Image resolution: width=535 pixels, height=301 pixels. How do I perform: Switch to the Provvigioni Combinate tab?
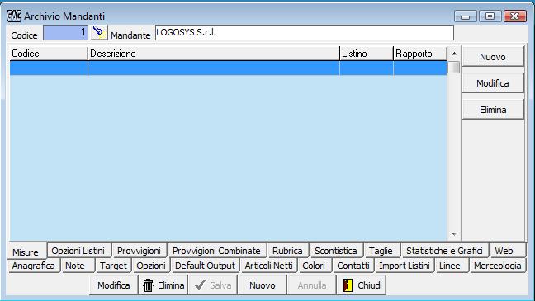[216, 251]
